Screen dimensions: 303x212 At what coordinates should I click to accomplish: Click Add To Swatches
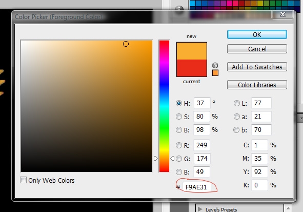[257, 67]
